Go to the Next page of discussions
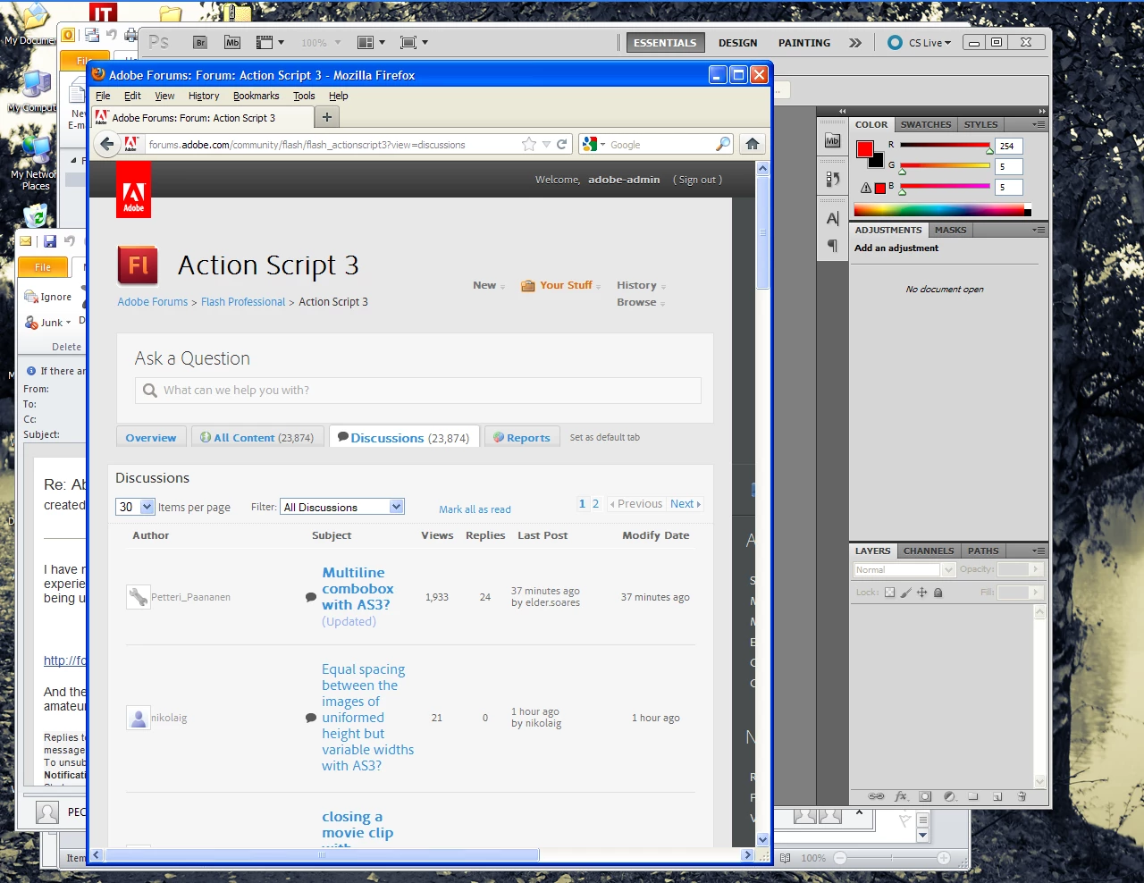Image resolution: width=1144 pixels, height=883 pixels. [x=686, y=504]
